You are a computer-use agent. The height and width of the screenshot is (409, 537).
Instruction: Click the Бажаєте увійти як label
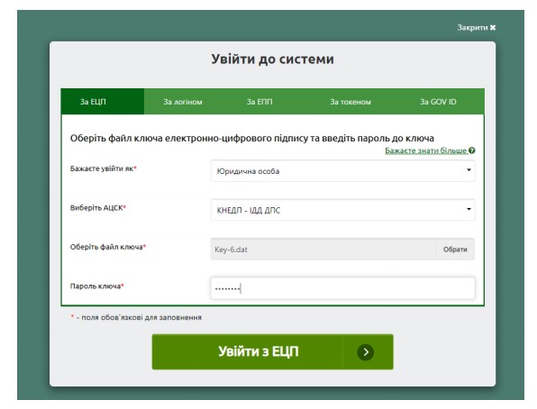(103, 168)
